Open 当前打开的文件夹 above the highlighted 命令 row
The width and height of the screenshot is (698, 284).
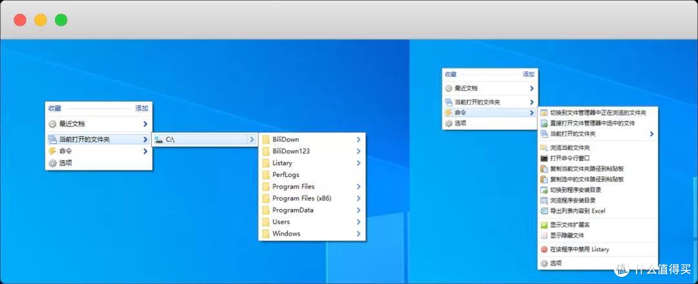(x=490, y=102)
